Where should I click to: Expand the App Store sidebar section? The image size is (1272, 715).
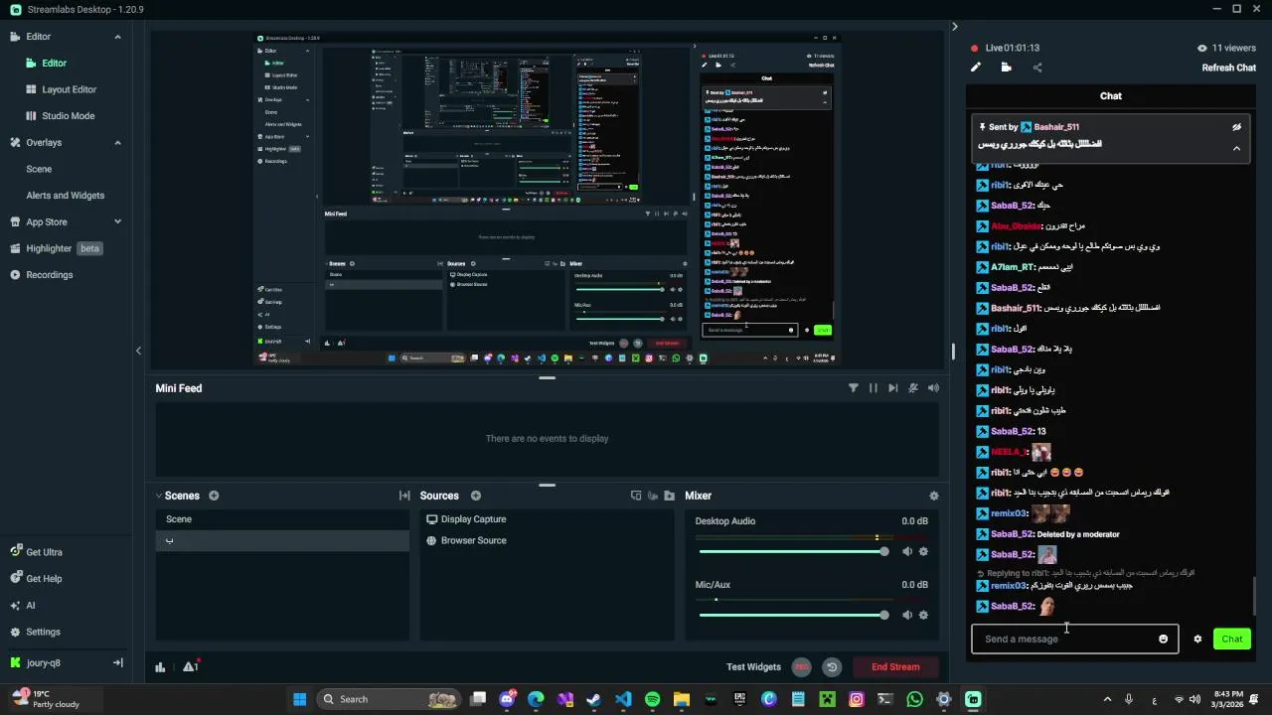[x=117, y=222]
